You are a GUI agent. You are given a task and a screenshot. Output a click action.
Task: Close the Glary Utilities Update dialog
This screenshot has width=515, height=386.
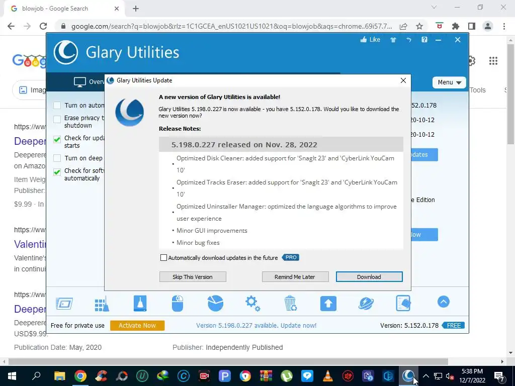point(403,80)
